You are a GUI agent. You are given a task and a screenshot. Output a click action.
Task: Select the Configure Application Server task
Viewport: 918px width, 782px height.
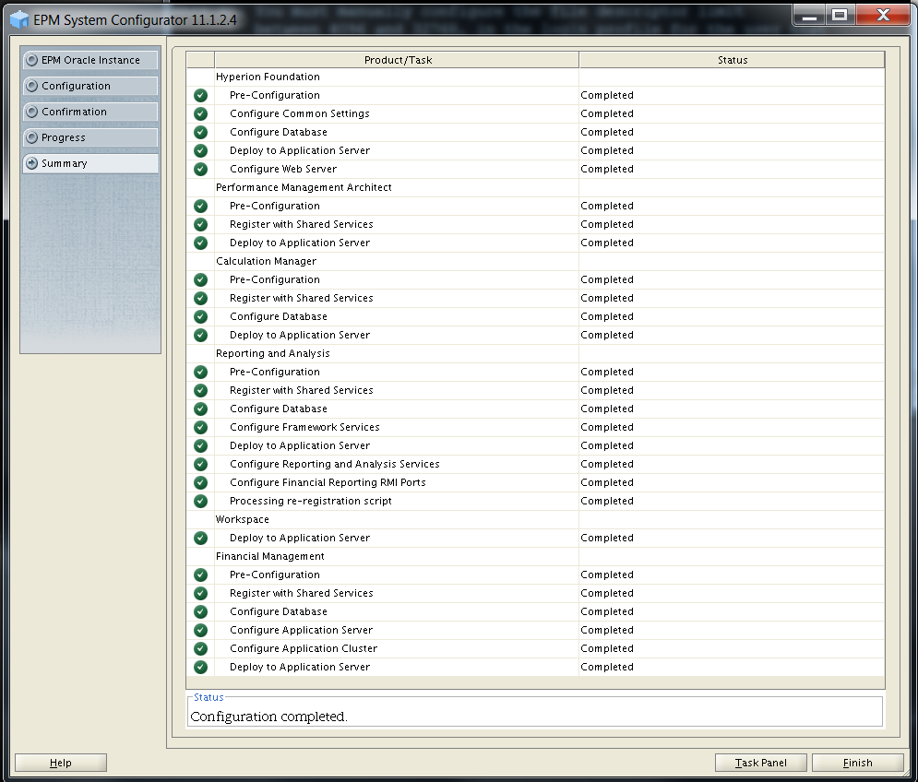coord(301,630)
